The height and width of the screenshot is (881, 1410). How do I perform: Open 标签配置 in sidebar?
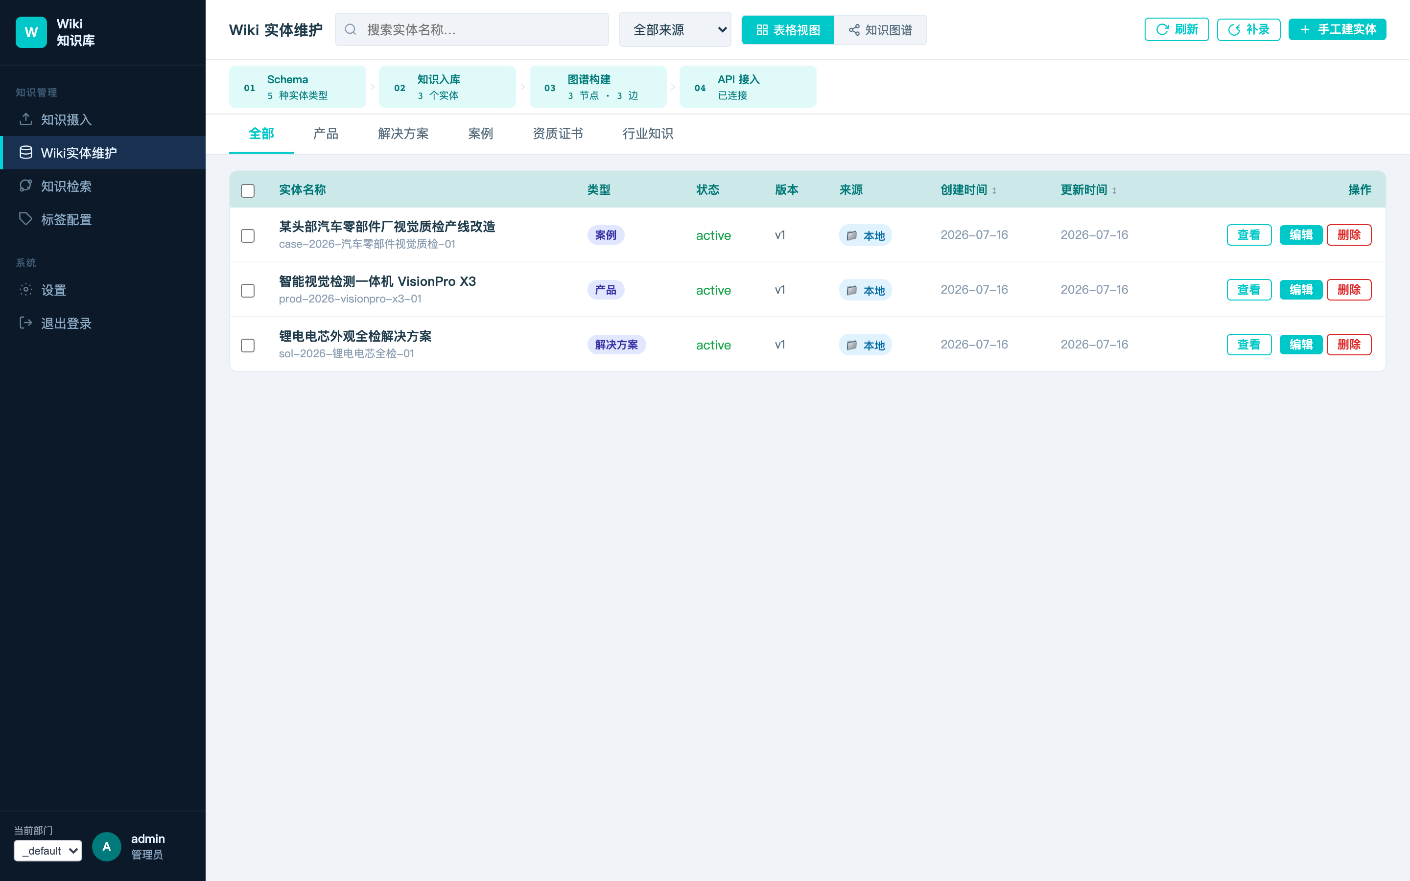[x=102, y=219]
